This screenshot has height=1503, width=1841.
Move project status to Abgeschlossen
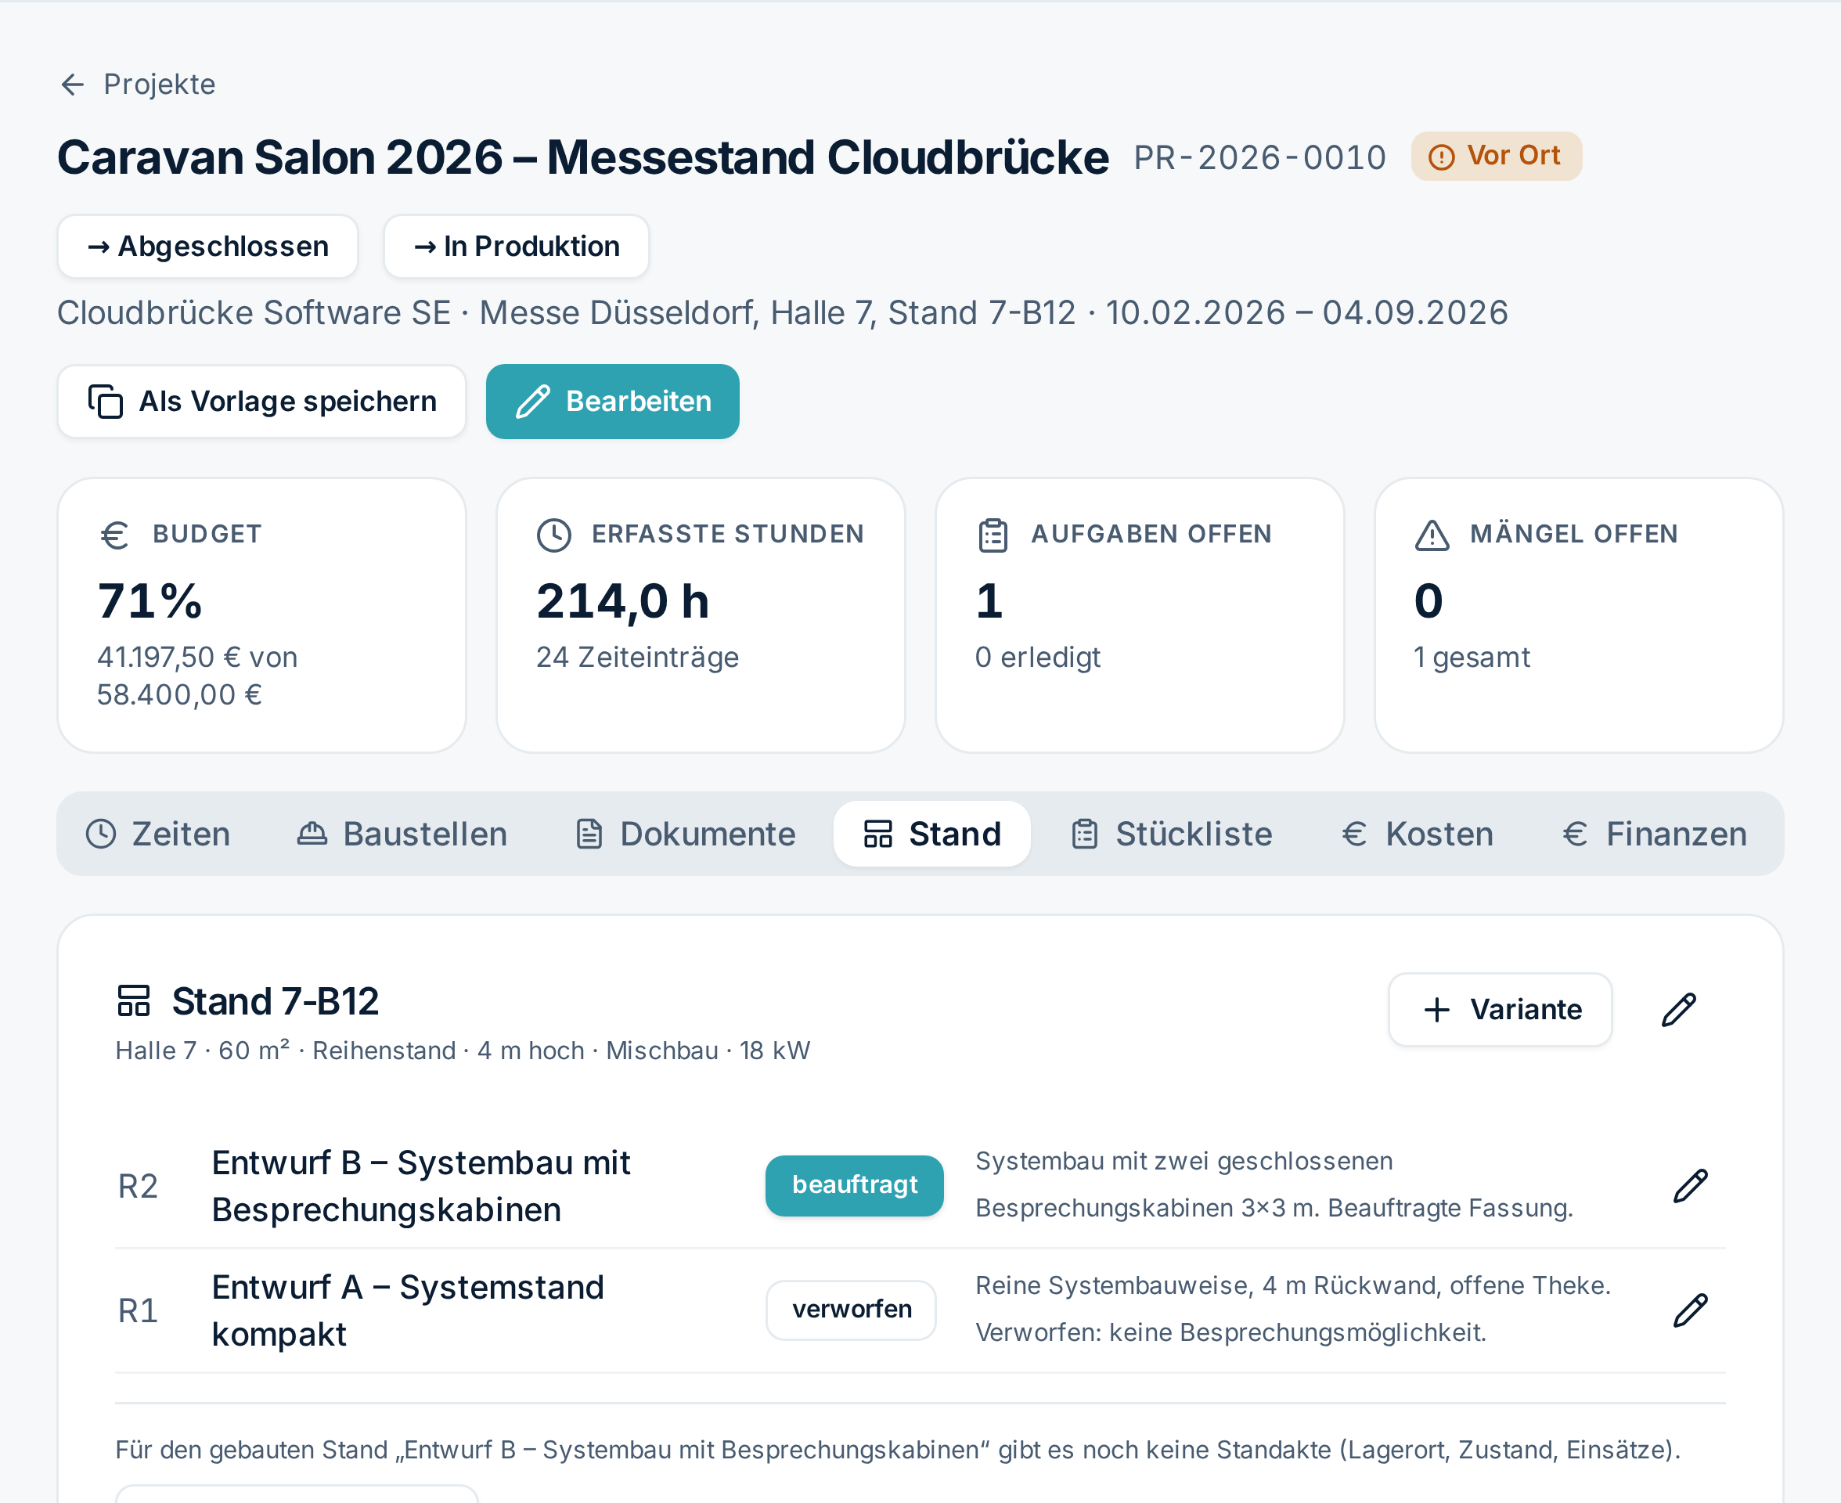click(x=207, y=247)
